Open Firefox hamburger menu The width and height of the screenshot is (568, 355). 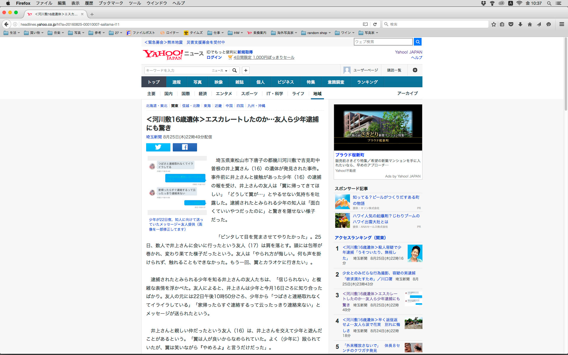(561, 24)
